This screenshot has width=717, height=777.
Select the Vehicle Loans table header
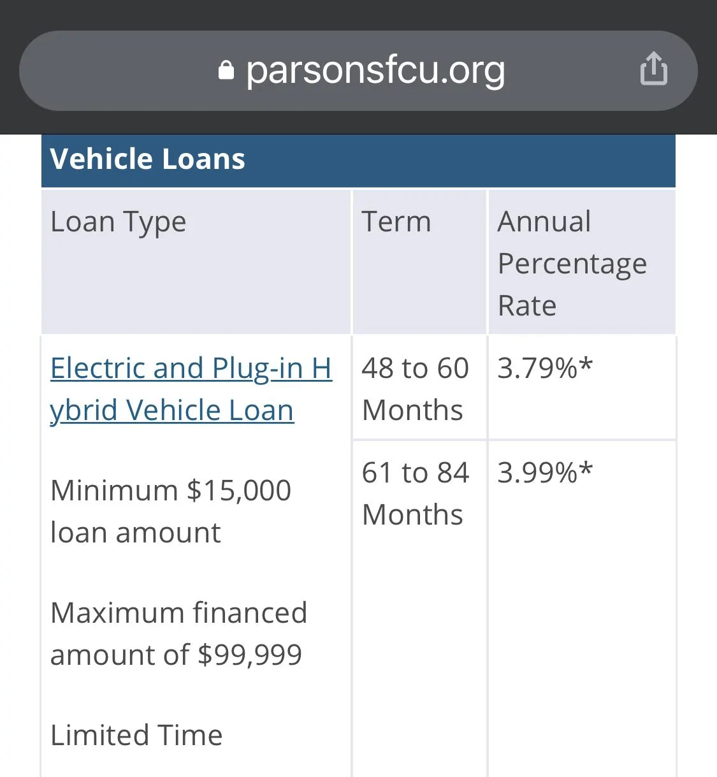tap(358, 160)
